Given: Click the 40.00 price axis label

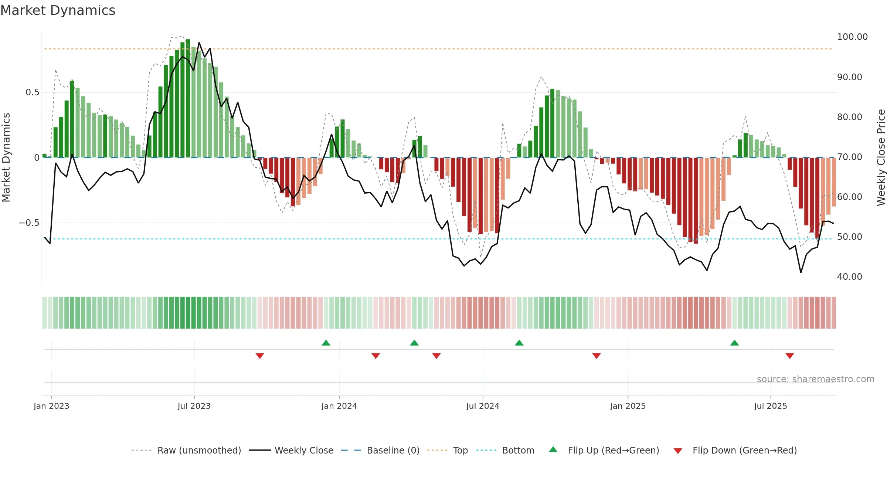Looking at the screenshot, I should (850, 277).
